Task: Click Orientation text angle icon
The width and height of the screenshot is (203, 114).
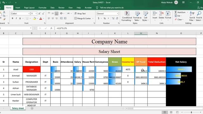Action: (x=61, y=13)
